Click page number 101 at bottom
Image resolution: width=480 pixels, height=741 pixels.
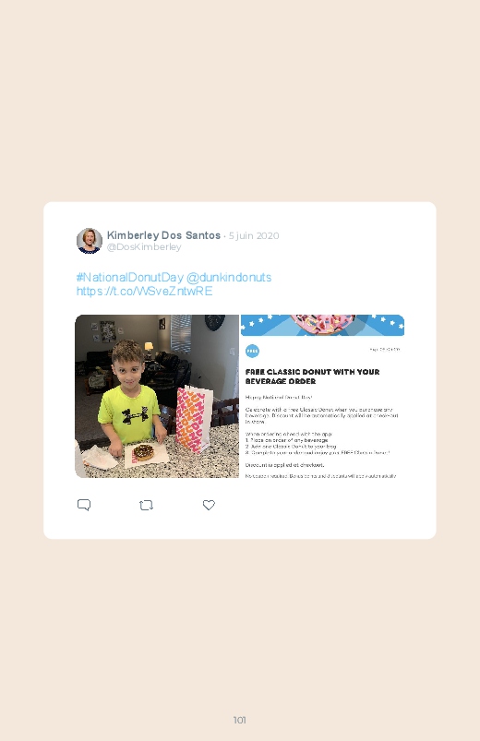[x=240, y=720]
